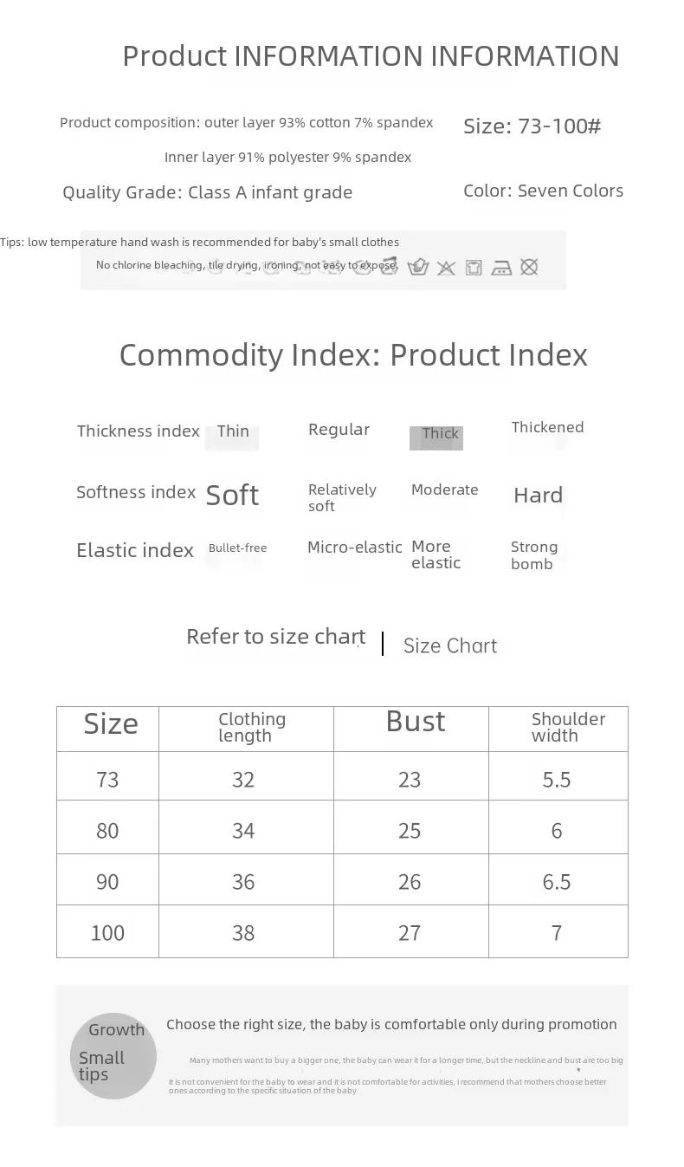Screen dimensions: 684x1167
Task: Select the Micro-elastic elastic index option
Action: click(355, 548)
